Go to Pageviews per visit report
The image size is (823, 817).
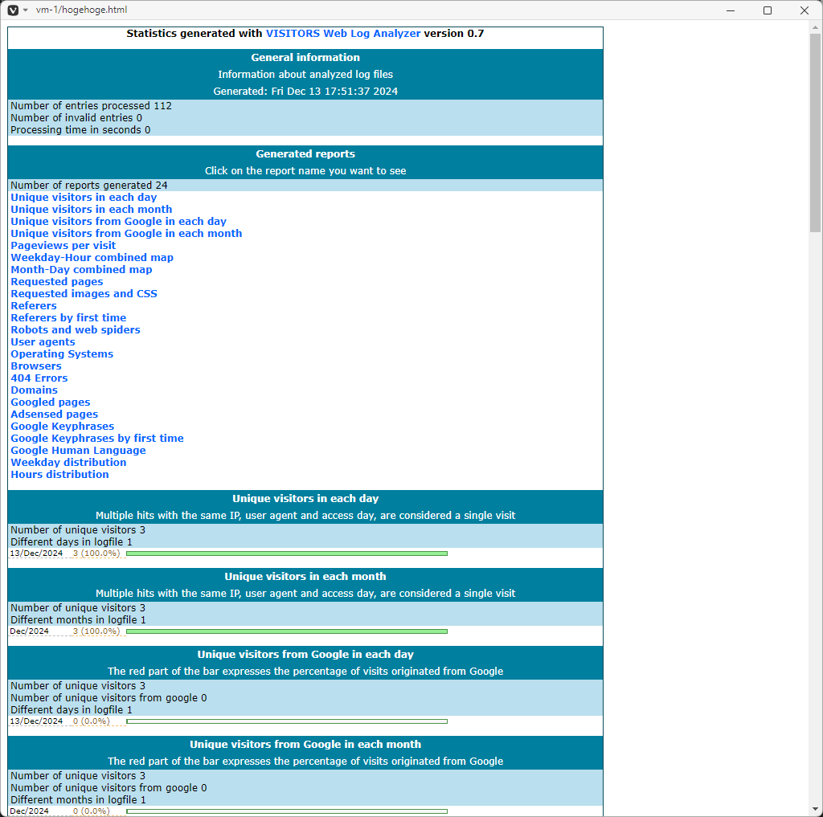click(63, 246)
